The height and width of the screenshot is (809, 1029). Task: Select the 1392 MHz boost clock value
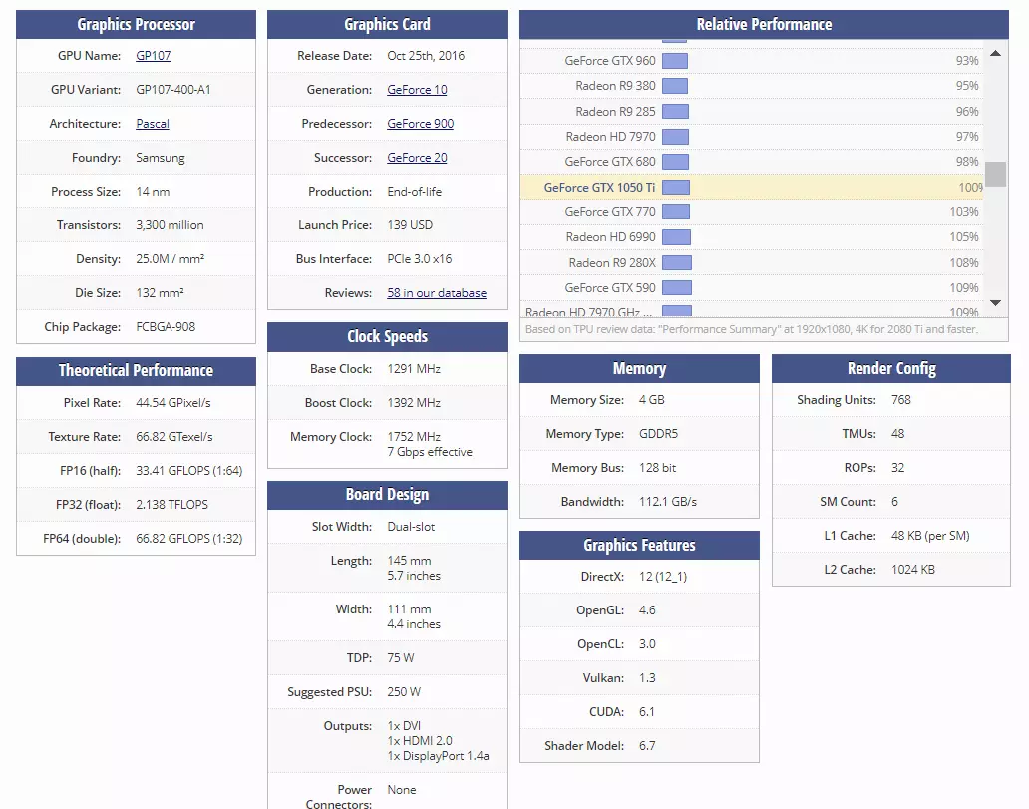click(x=414, y=403)
